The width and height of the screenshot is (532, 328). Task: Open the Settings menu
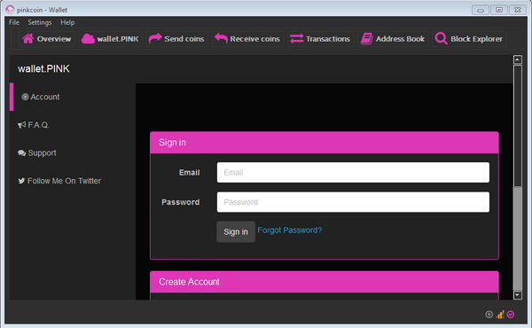(x=40, y=22)
